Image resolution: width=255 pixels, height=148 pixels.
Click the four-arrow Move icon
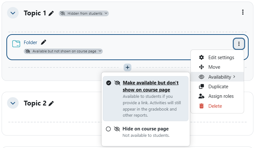click(201, 67)
